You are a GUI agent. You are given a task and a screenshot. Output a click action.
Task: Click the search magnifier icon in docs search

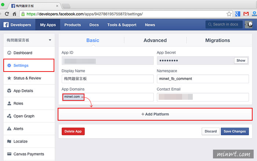(x=210, y=25)
